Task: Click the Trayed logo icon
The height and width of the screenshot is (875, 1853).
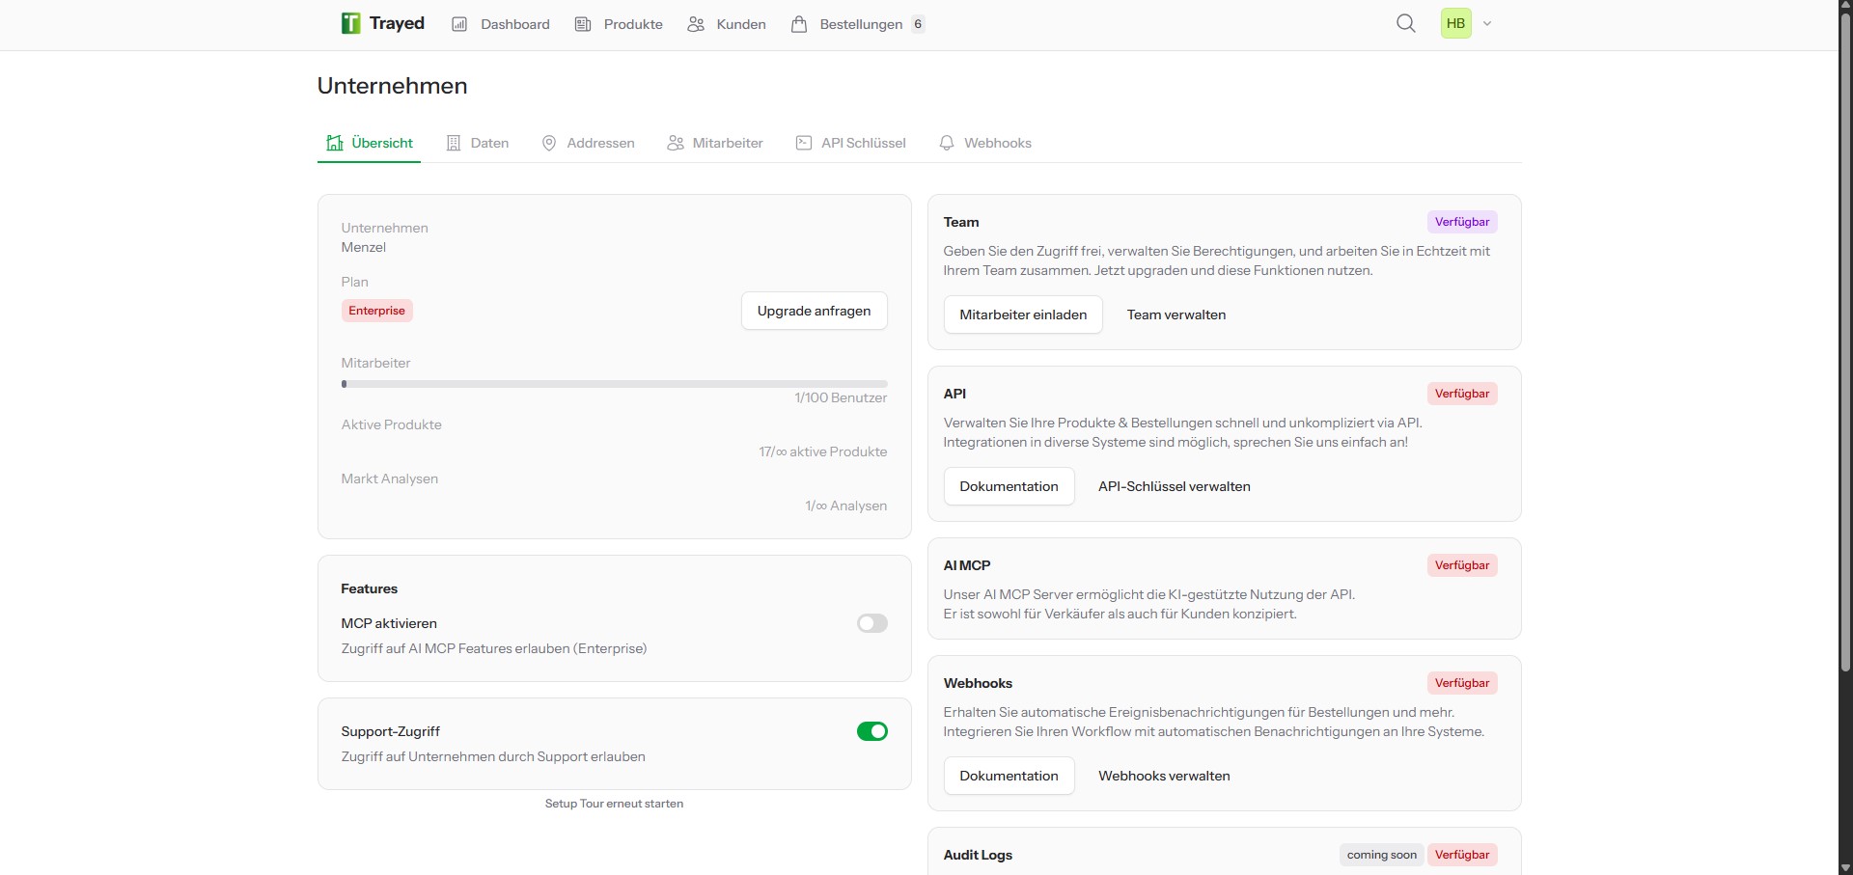Action: [349, 22]
